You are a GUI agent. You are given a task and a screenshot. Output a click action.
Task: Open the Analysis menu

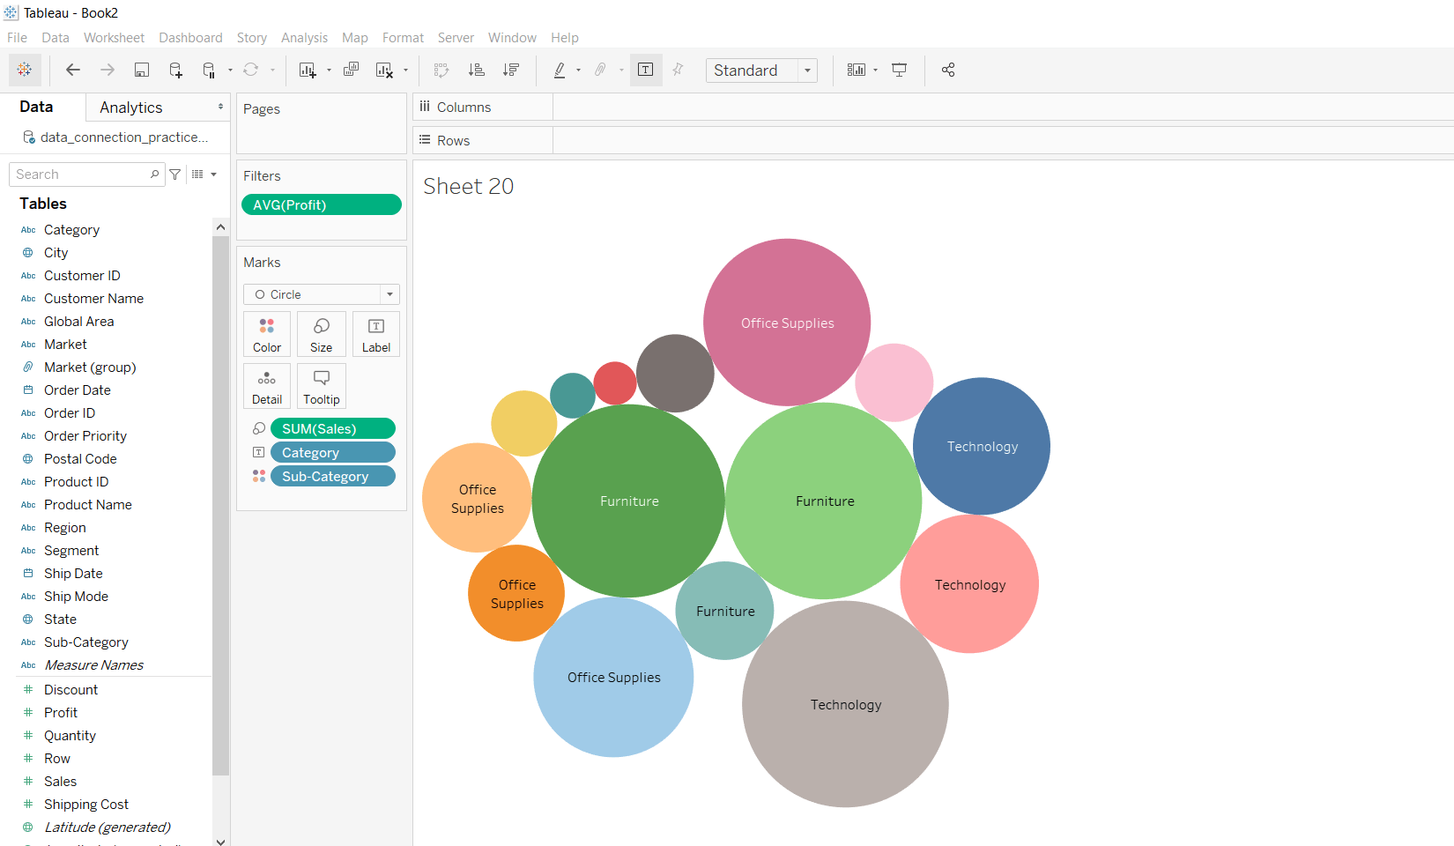[304, 38]
